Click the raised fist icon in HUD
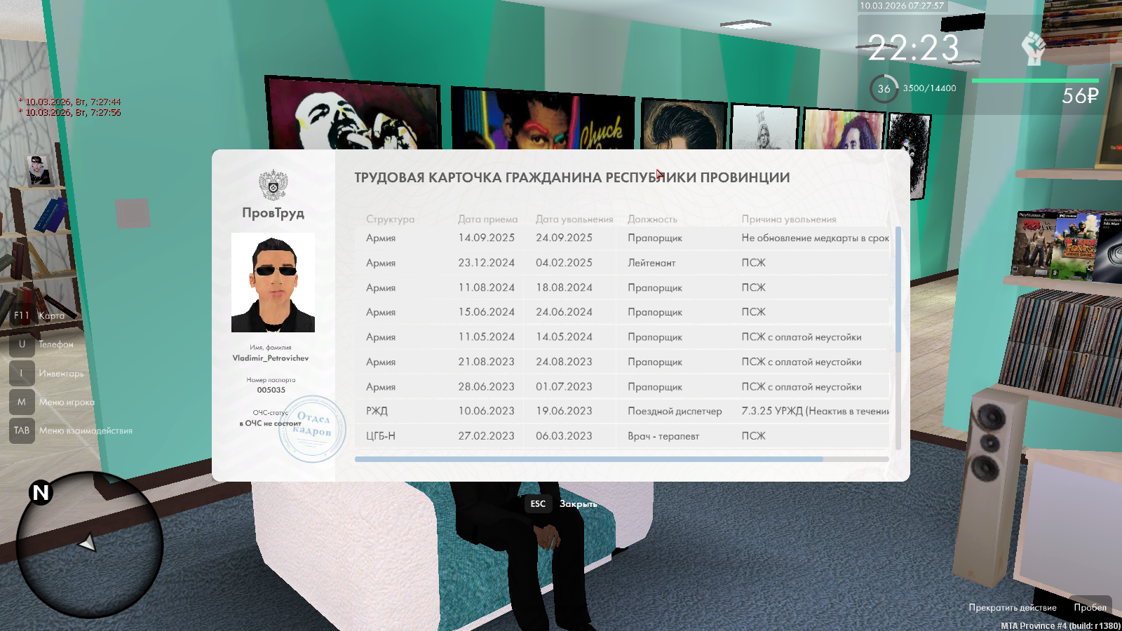The width and height of the screenshot is (1122, 631). coord(1033,48)
